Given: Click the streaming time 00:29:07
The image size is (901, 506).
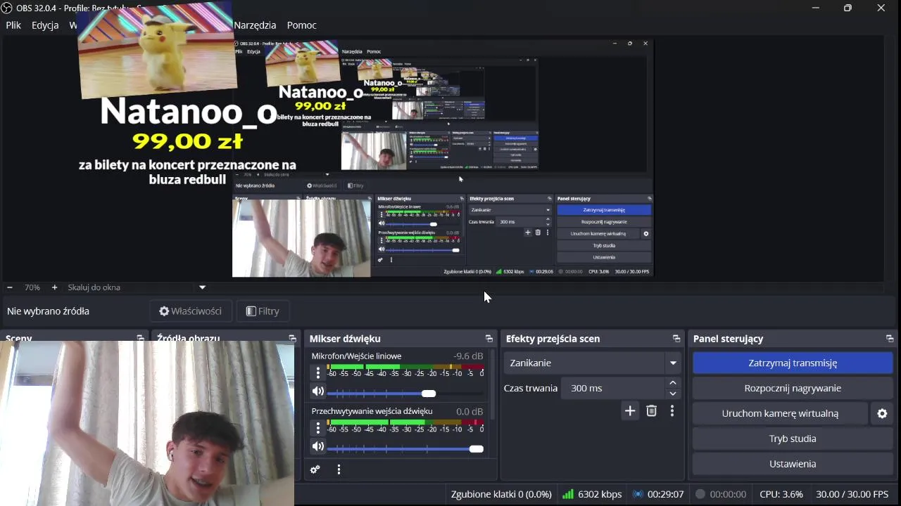Looking at the screenshot, I should [x=658, y=494].
